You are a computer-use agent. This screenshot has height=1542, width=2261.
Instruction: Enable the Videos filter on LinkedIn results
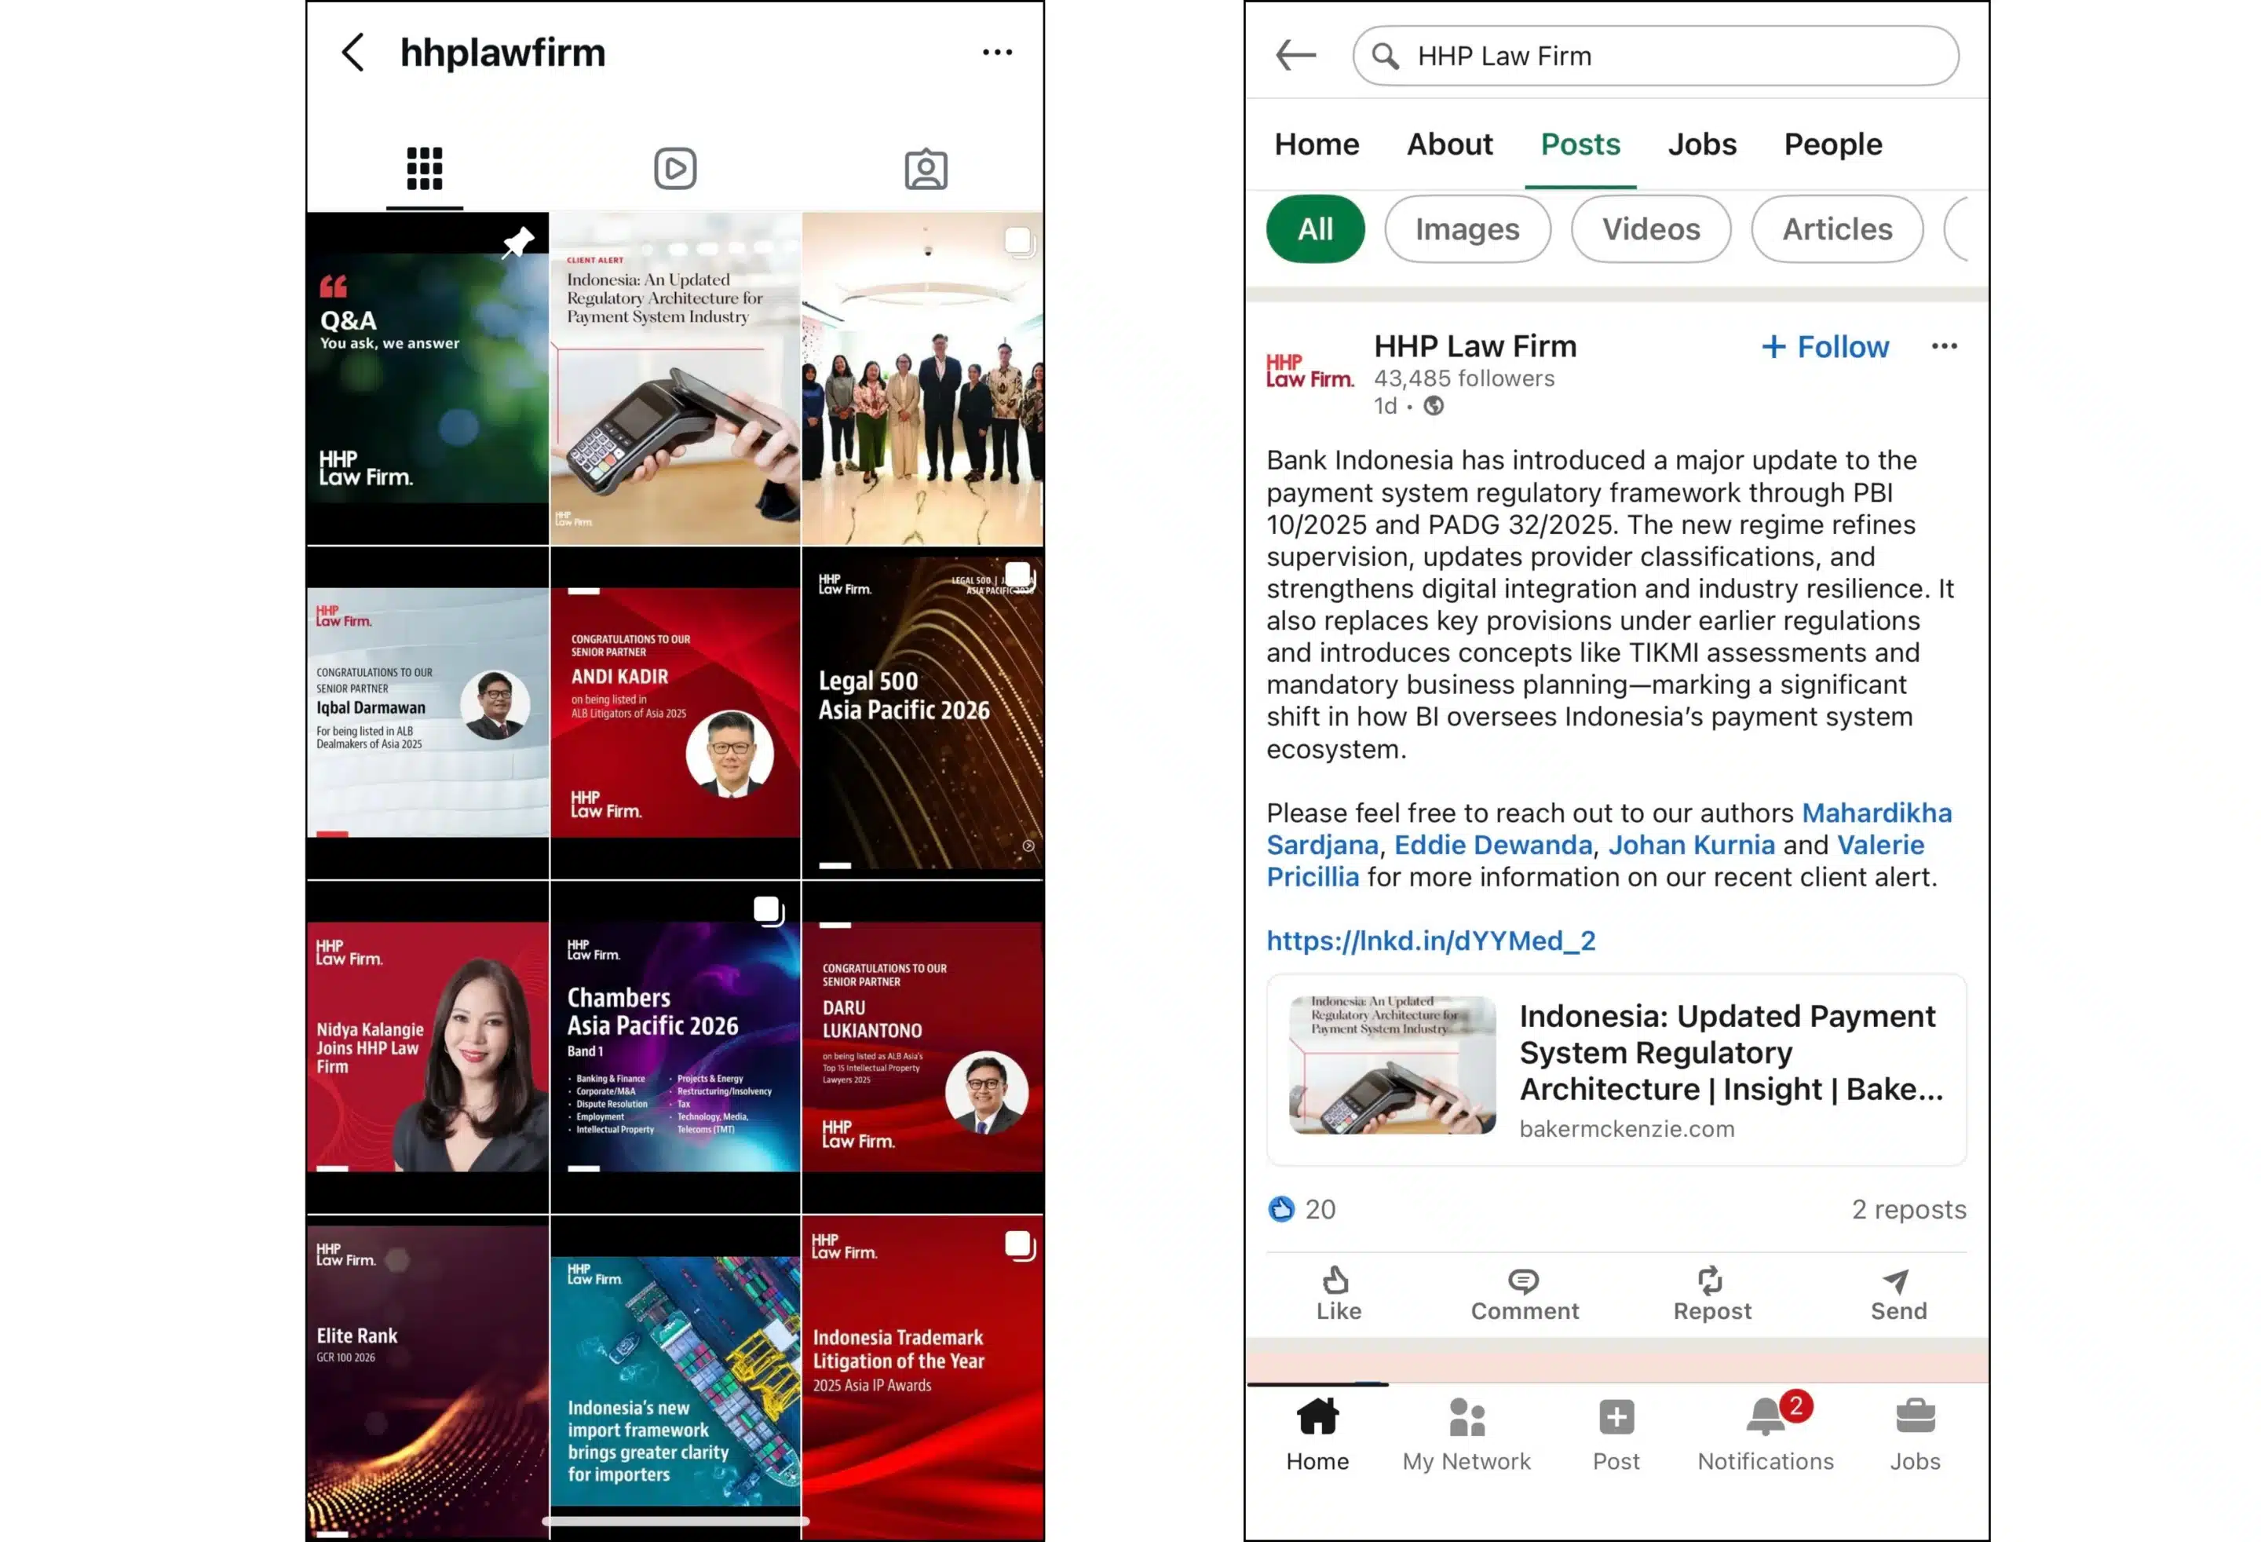1650,229
